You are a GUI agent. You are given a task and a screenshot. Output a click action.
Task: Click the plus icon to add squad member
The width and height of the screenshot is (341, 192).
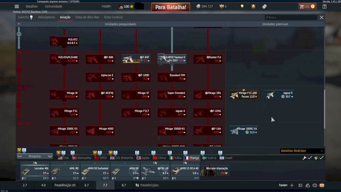(x=292, y=185)
